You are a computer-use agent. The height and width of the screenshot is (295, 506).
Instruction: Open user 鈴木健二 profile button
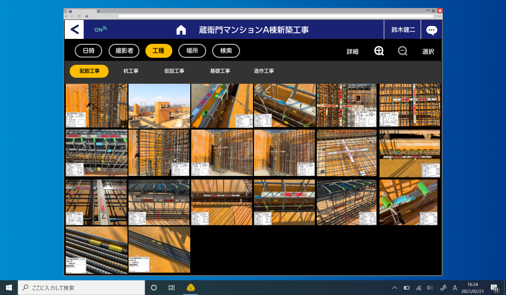[x=403, y=30]
